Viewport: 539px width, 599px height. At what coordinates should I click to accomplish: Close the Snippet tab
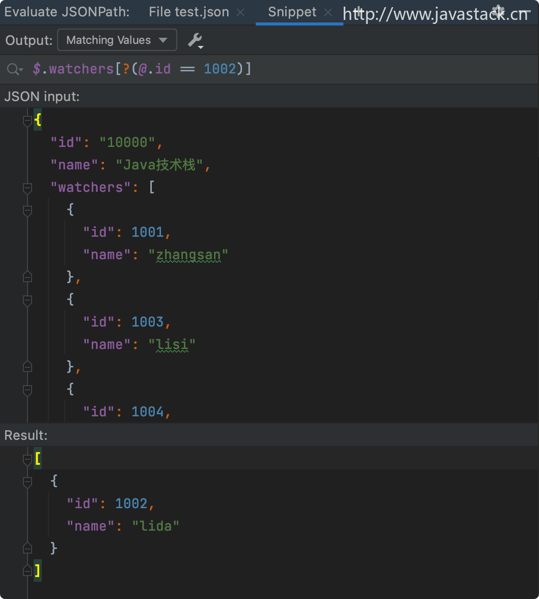pyautogui.click(x=328, y=13)
